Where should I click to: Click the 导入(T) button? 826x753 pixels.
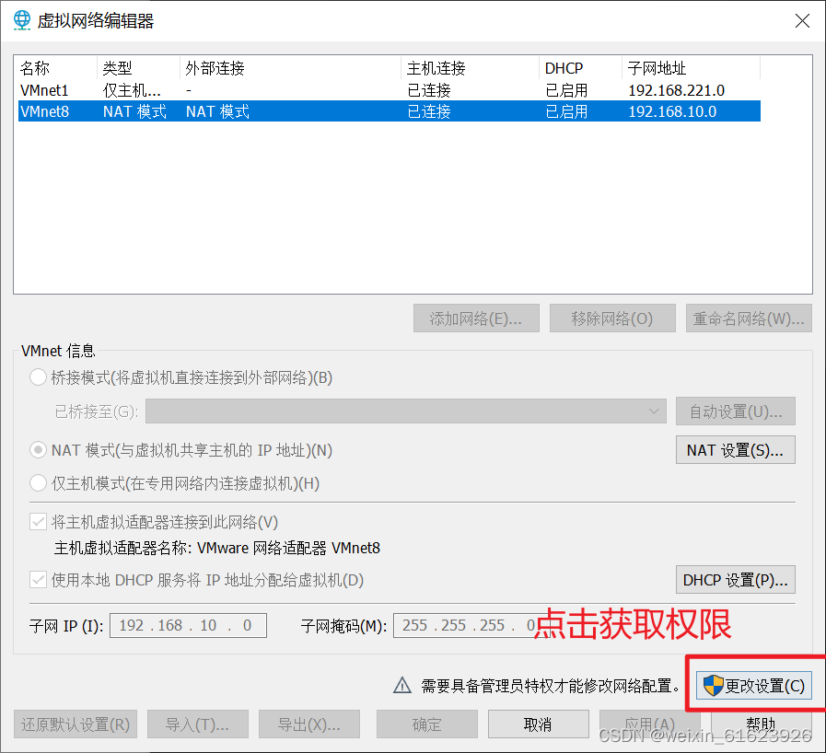click(198, 724)
